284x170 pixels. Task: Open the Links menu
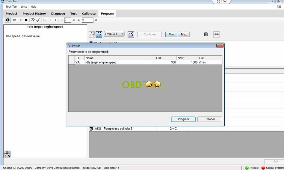(x=24, y=7)
